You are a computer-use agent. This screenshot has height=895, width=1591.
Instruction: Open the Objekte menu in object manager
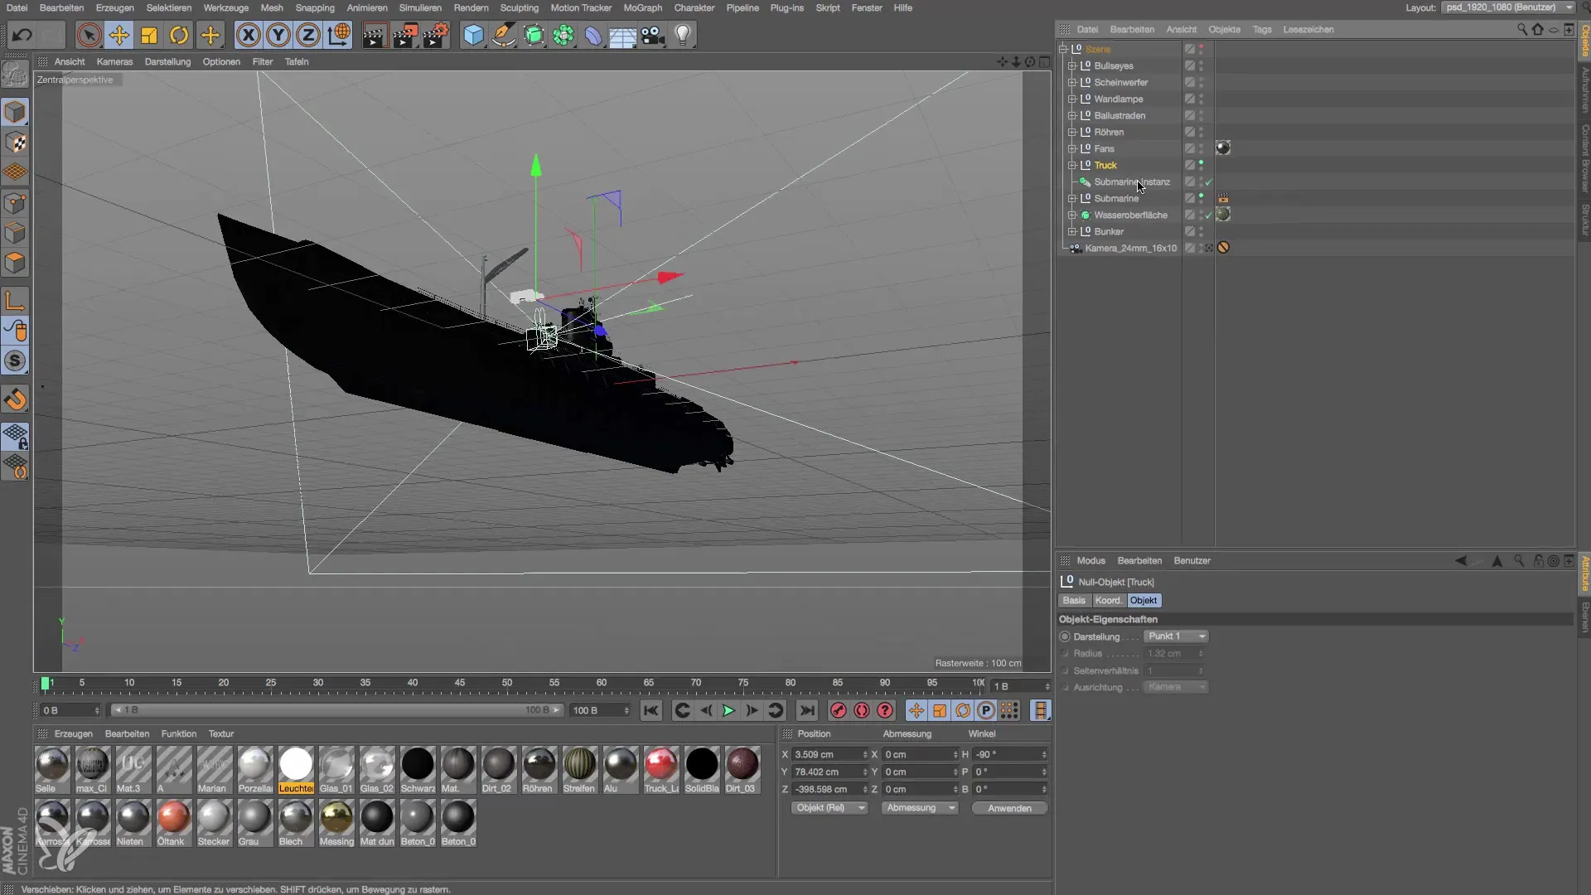click(x=1224, y=29)
